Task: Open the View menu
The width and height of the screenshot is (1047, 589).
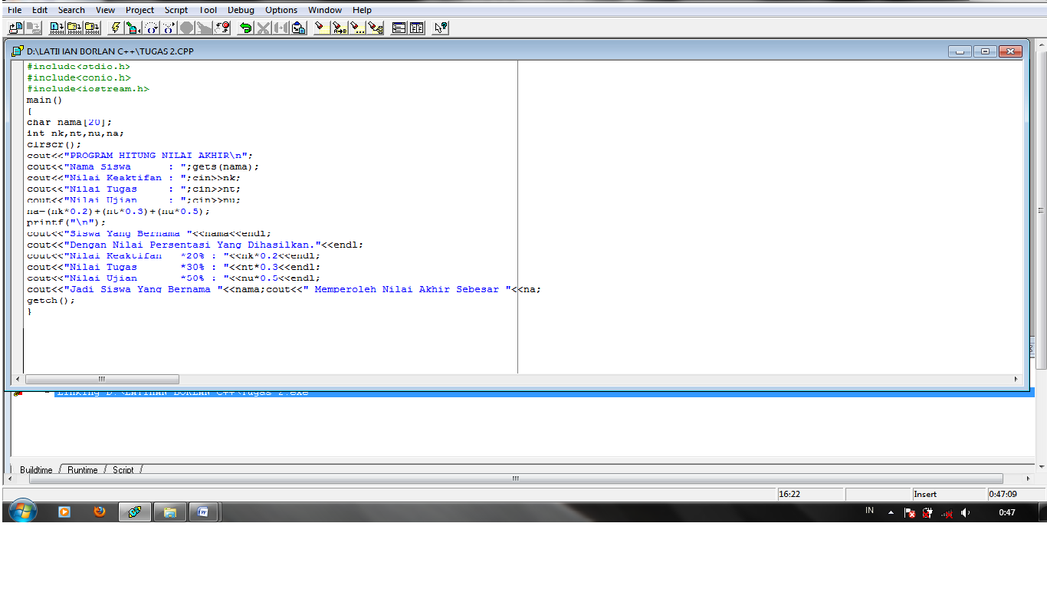Action: point(106,10)
